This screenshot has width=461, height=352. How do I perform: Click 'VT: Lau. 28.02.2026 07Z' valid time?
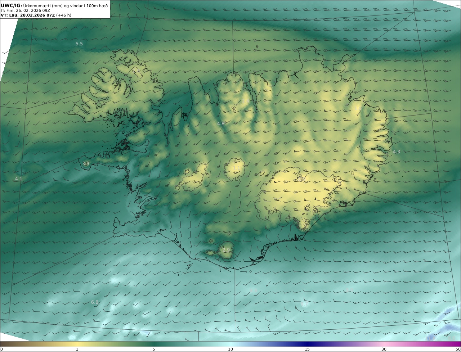pos(28,15)
